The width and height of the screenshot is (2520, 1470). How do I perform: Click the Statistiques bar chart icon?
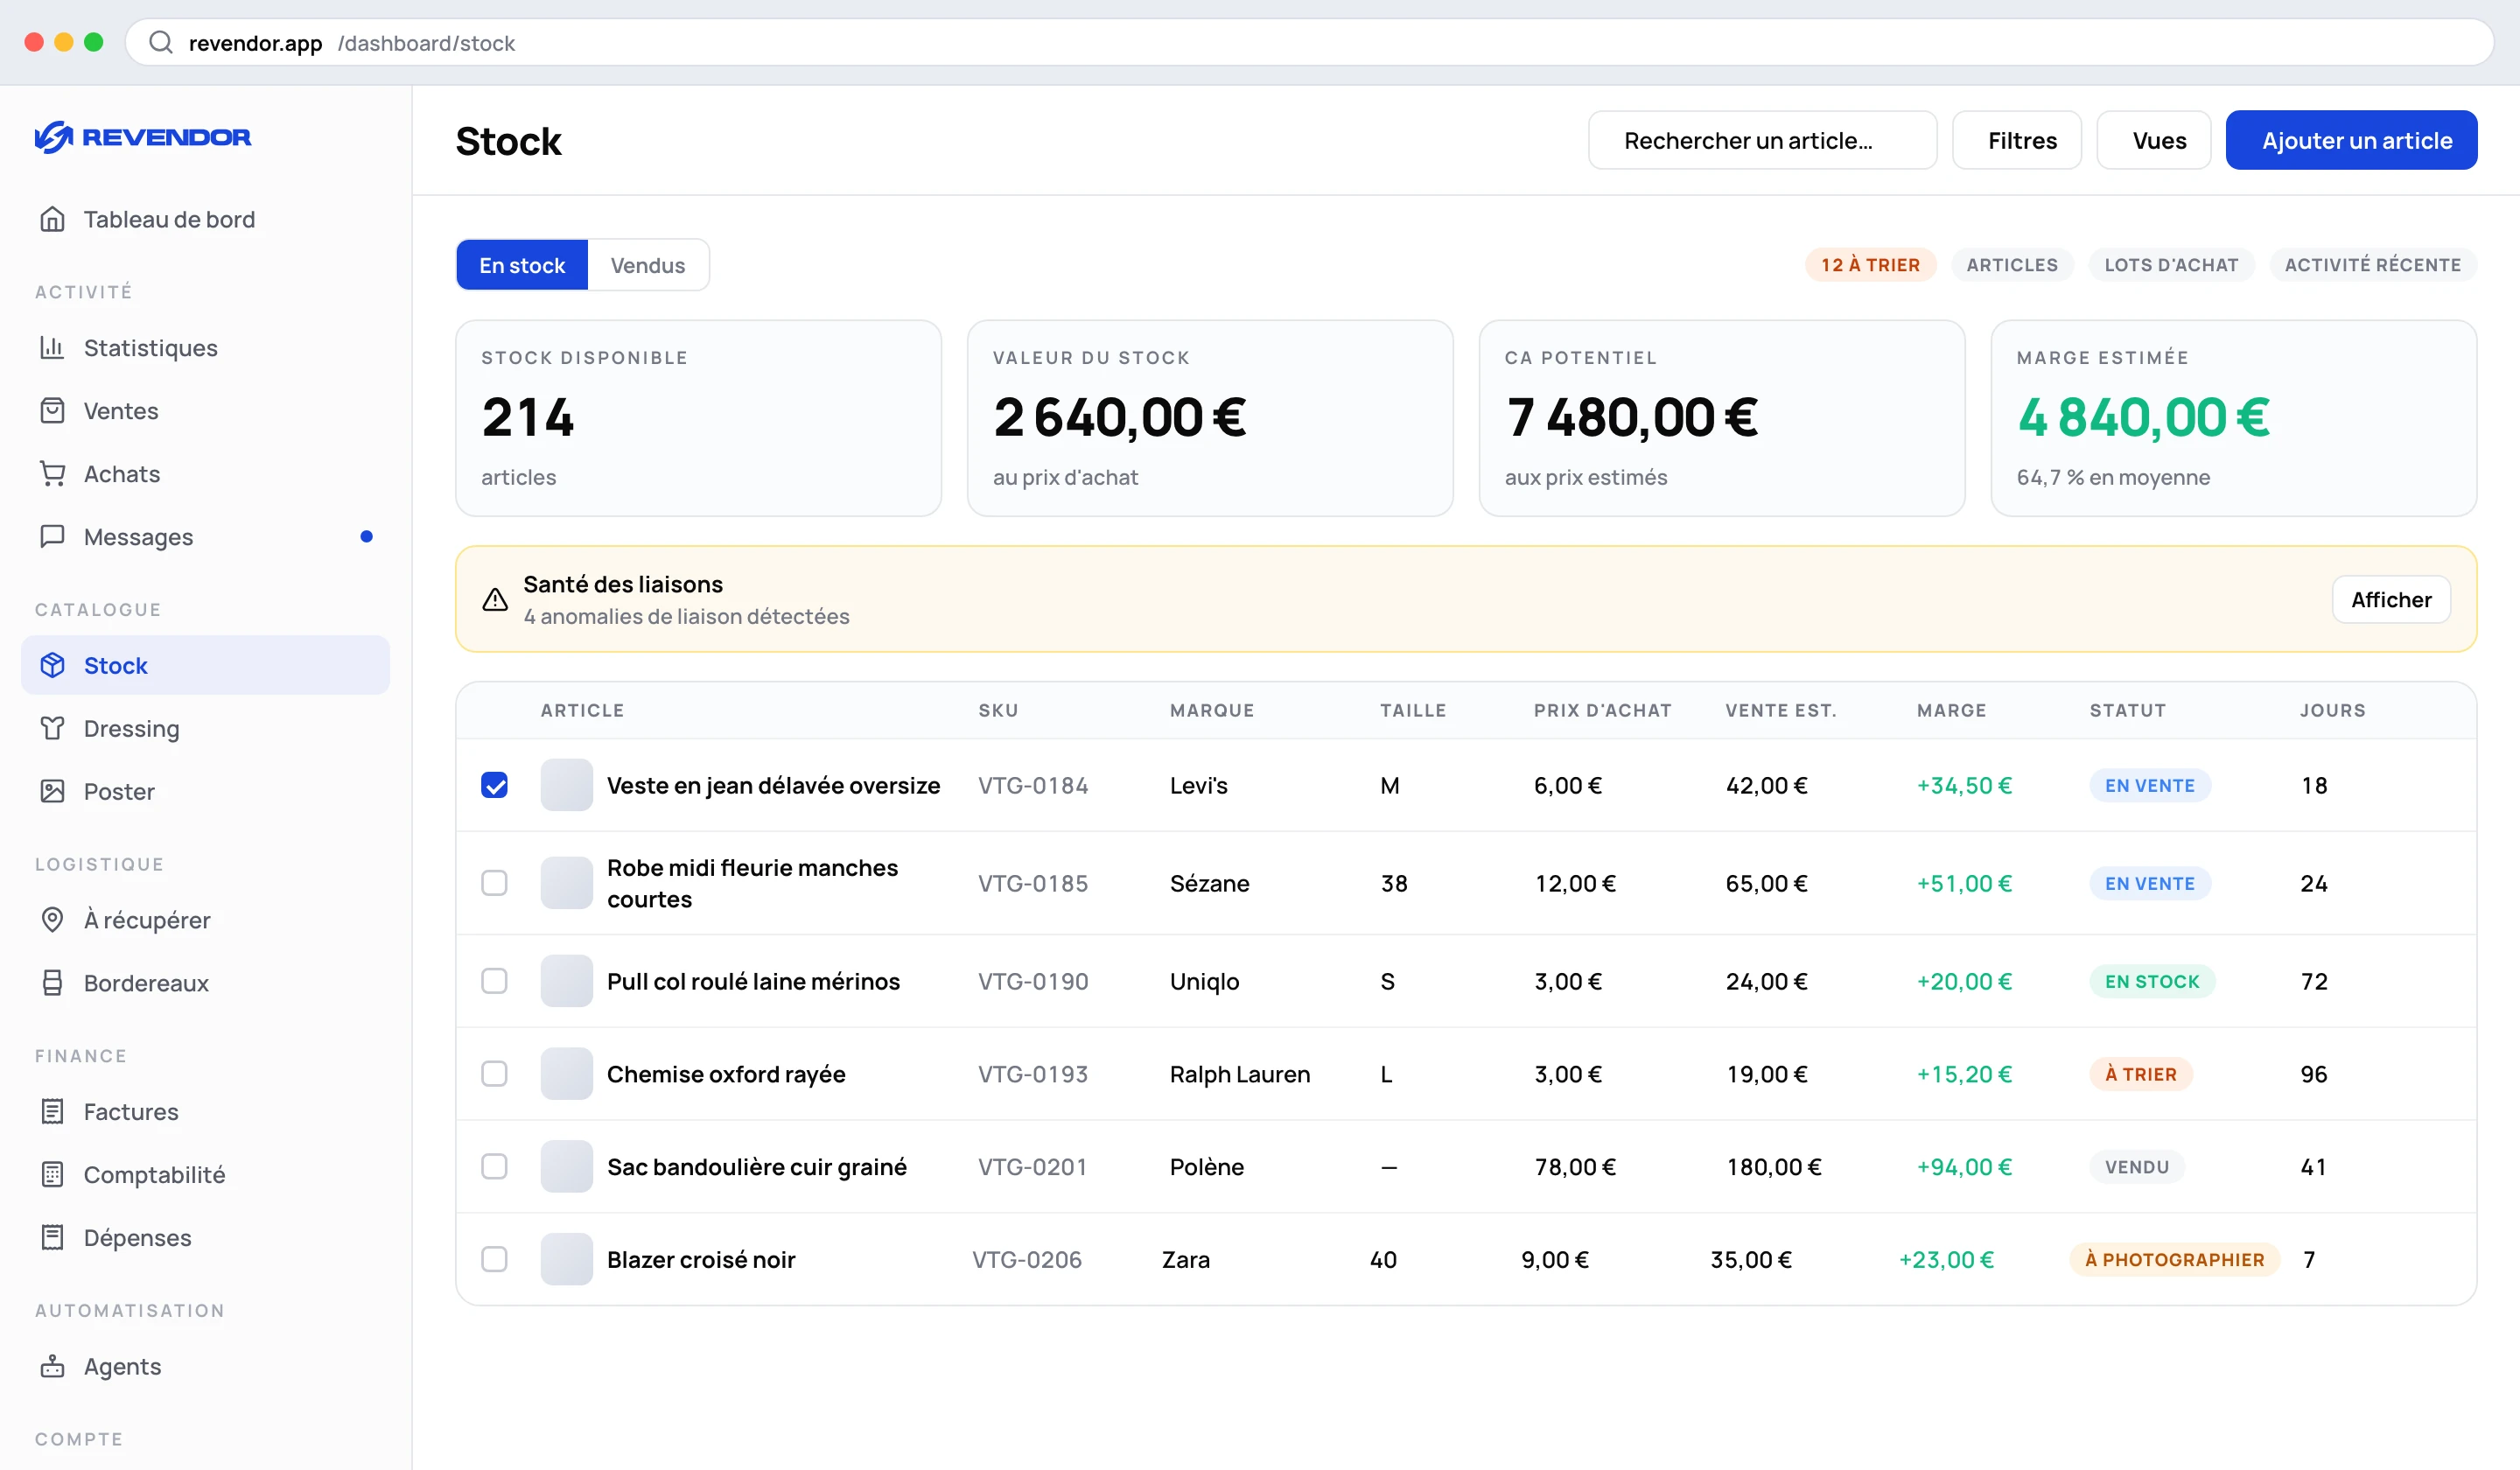[x=52, y=347]
